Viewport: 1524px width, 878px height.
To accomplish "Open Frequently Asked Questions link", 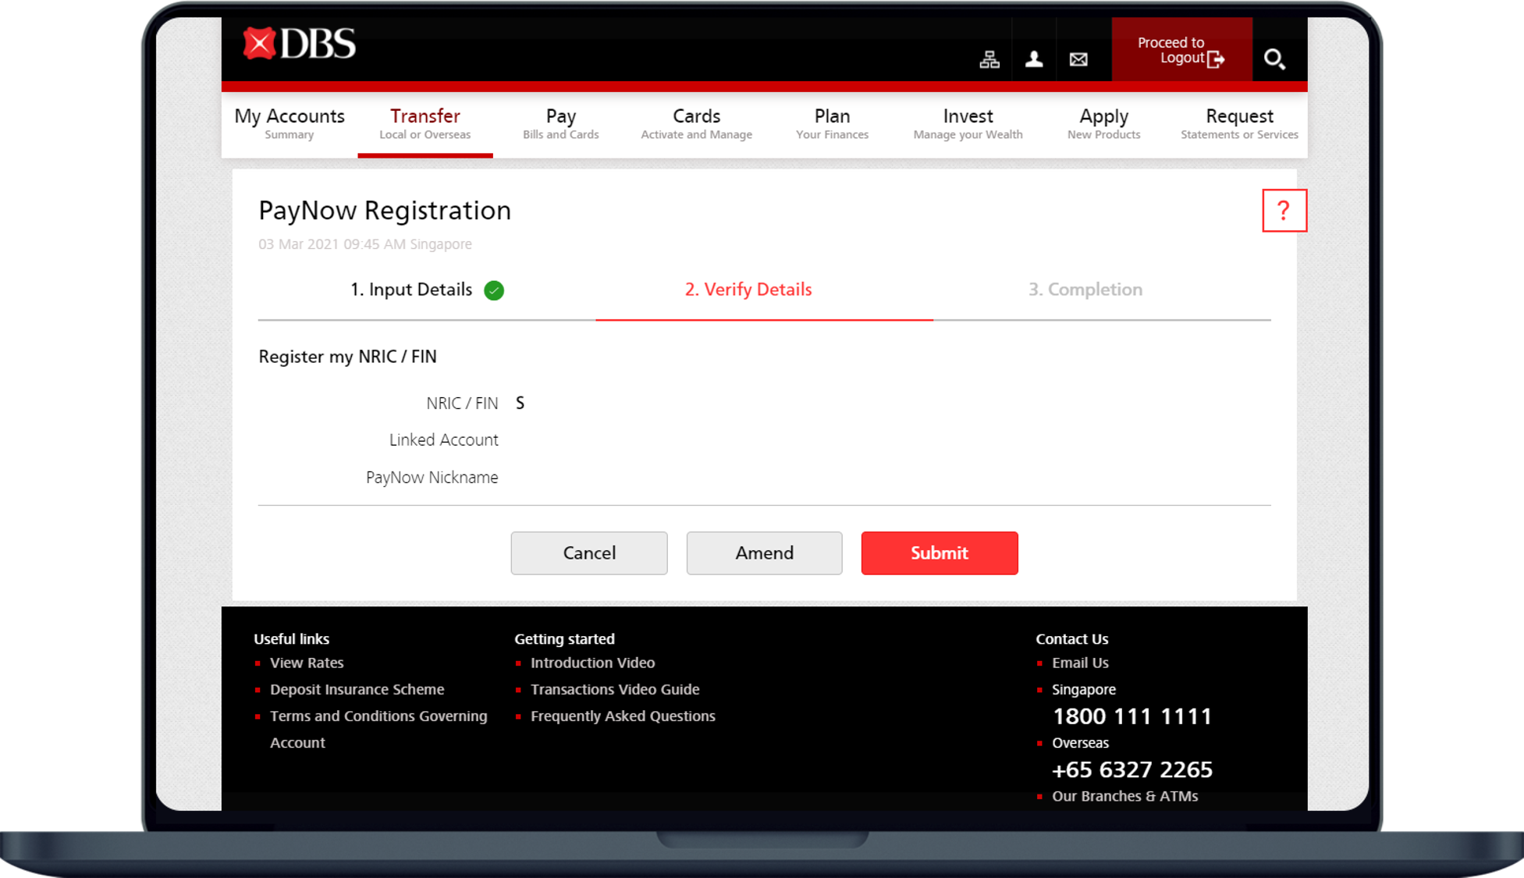I will [x=623, y=716].
